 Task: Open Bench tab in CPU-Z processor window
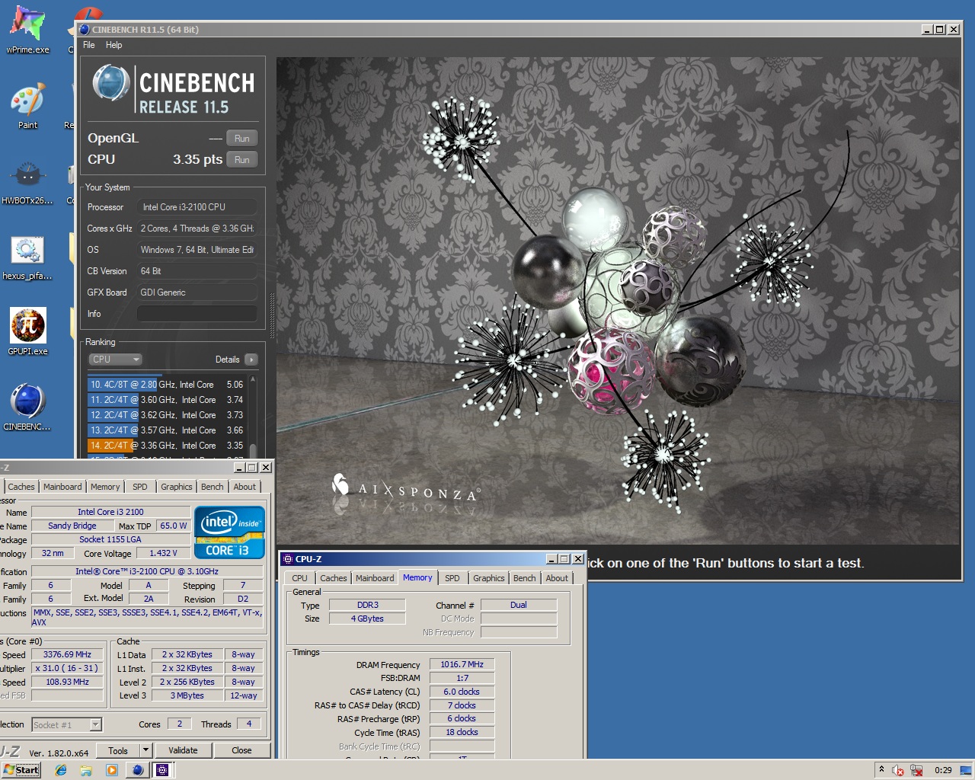coord(213,487)
